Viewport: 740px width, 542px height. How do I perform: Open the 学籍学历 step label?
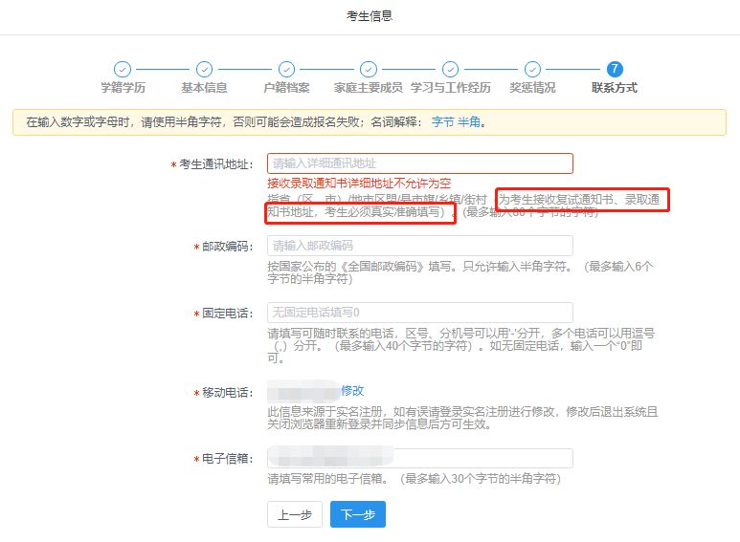click(x=123, y=88)
